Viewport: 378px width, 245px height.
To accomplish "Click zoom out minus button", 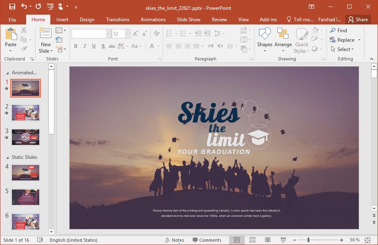I will pos(295,240).
